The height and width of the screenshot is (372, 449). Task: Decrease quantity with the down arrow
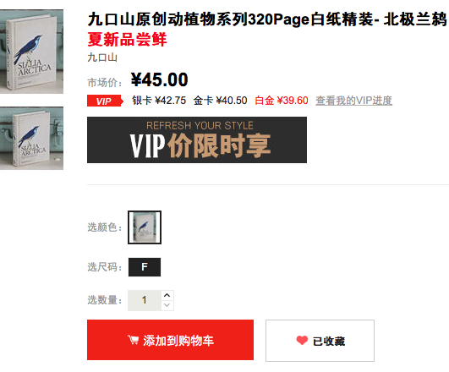coord(167,305)
